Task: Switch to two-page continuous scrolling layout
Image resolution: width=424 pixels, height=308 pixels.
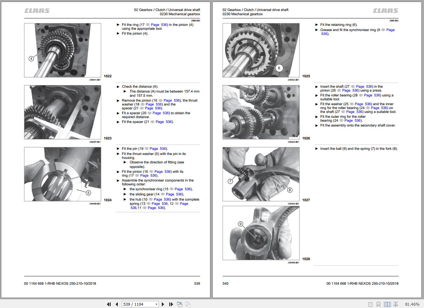Action: [x=396, y=304]
